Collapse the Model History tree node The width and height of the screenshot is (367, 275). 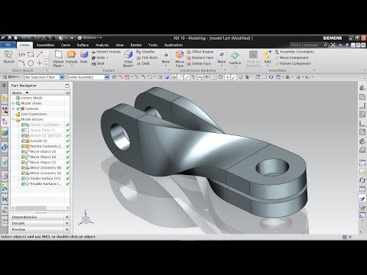click(x=13, y=119)
